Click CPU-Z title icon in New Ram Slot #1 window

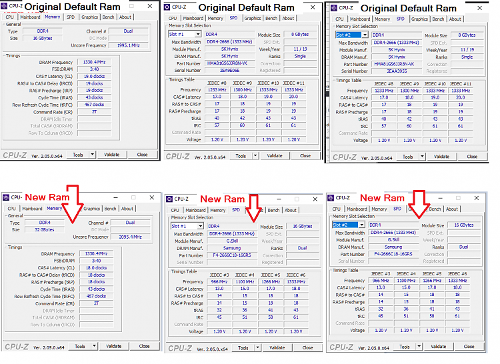[x=169, y=199]
